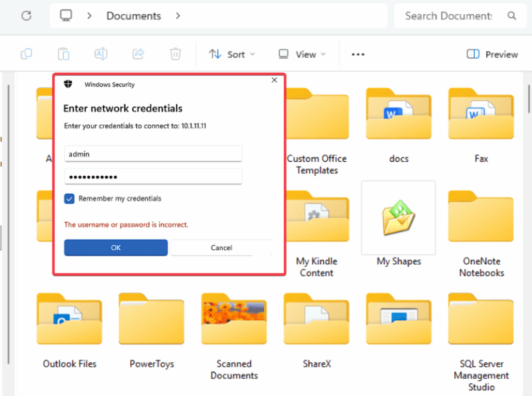
Task: Toggle the Preview pane
Action: (x=491, y=54)
